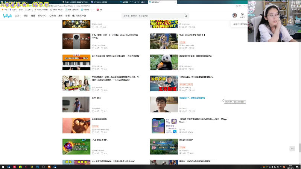Open the orange app icon in taskbar
Viewport: 301px width, 169px height.
pos(49,167)
